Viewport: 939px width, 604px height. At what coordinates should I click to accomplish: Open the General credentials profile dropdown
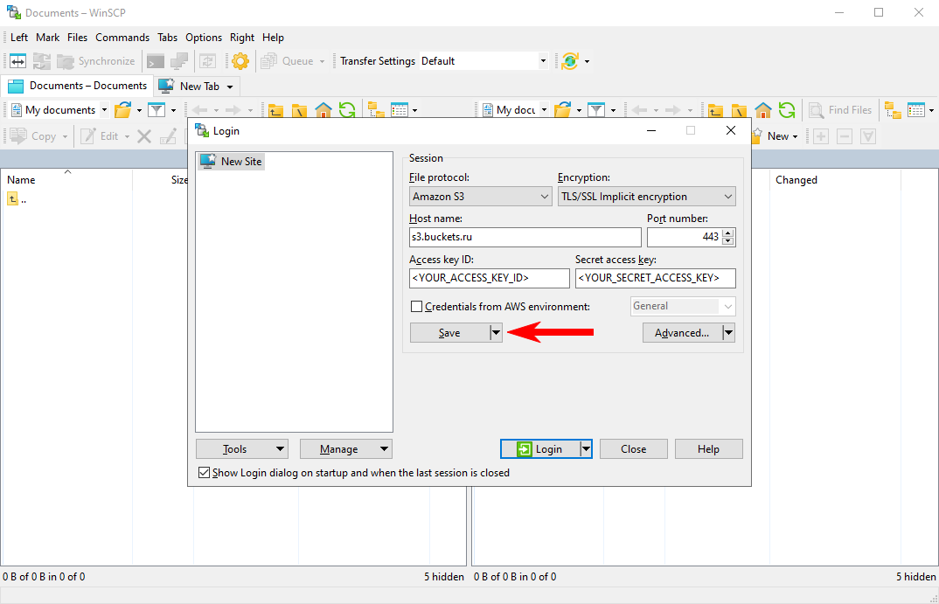click(x=683, y=306)
